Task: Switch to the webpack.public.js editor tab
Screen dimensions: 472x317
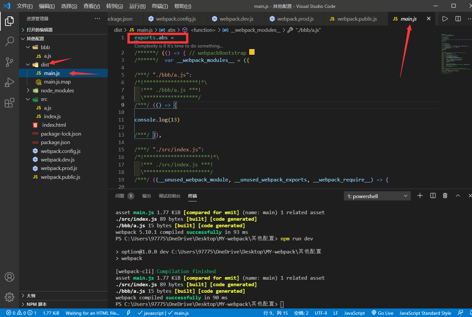Action: [357, 19]
